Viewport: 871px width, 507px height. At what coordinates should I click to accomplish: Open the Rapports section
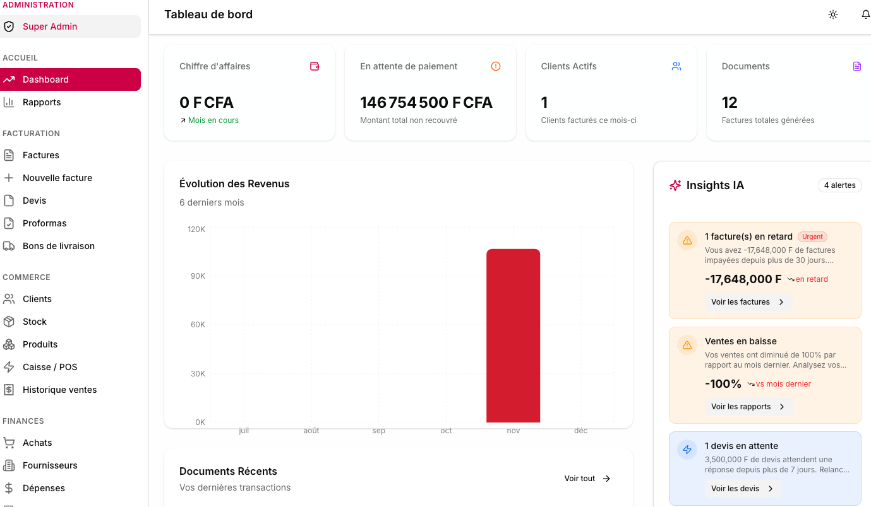click(x=40, y=102)
